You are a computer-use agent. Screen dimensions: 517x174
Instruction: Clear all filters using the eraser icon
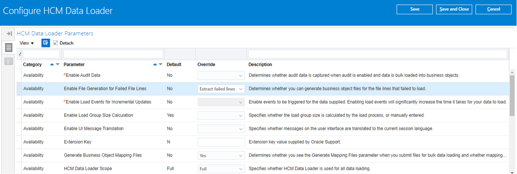click(x=20, y=54)
